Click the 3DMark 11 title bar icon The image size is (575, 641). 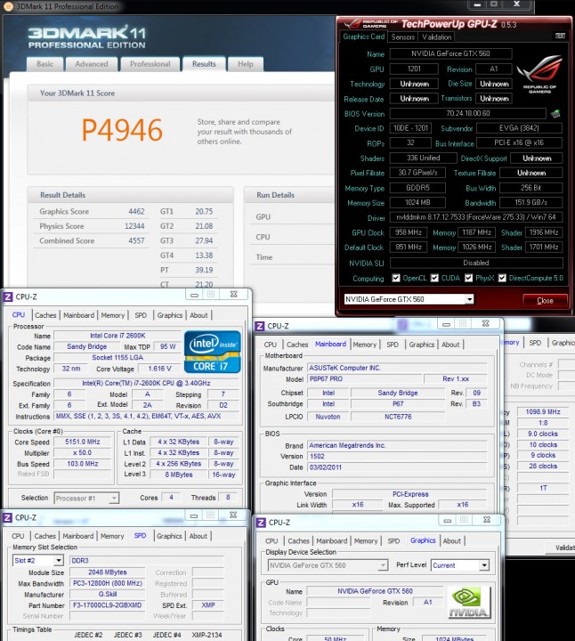8,6
